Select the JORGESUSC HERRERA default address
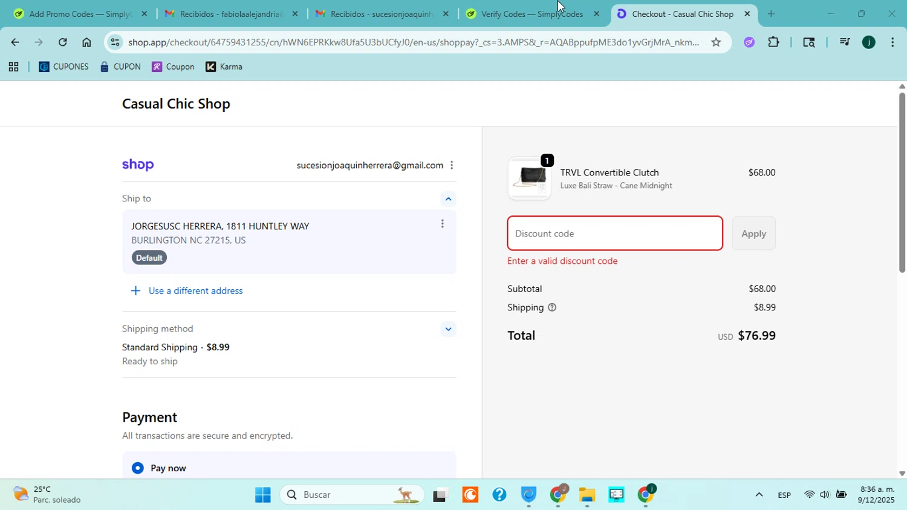907x510 pixels. click(289, 241)
